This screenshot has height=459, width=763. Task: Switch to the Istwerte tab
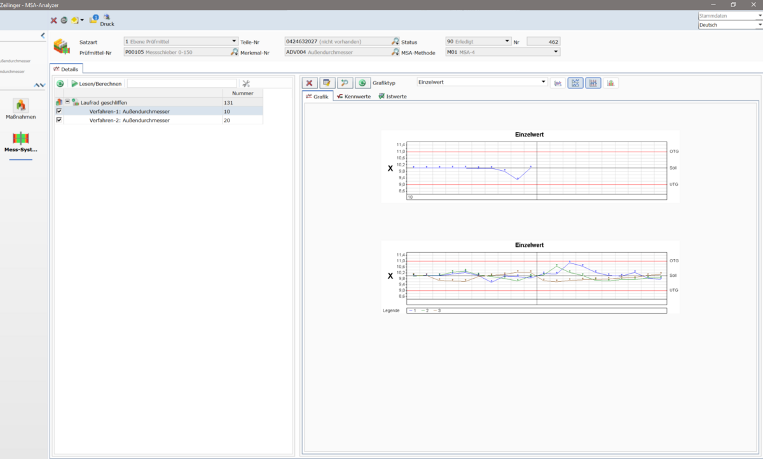coord(392,96)
